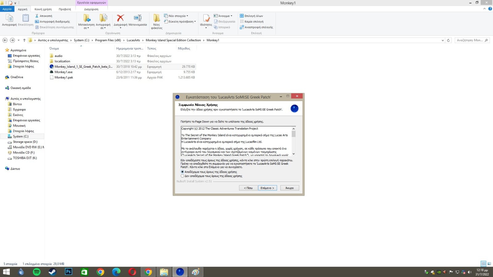Select Δεν αποδέχομαι τους όρους radio option
This screenshot has height=277, width=493.
tap(182, 176)
